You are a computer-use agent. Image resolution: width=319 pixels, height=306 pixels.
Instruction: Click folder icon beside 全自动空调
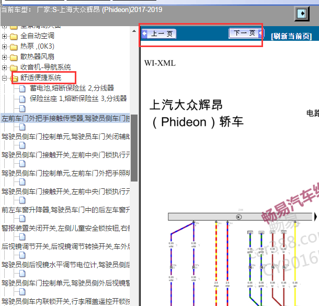(14, 37)
